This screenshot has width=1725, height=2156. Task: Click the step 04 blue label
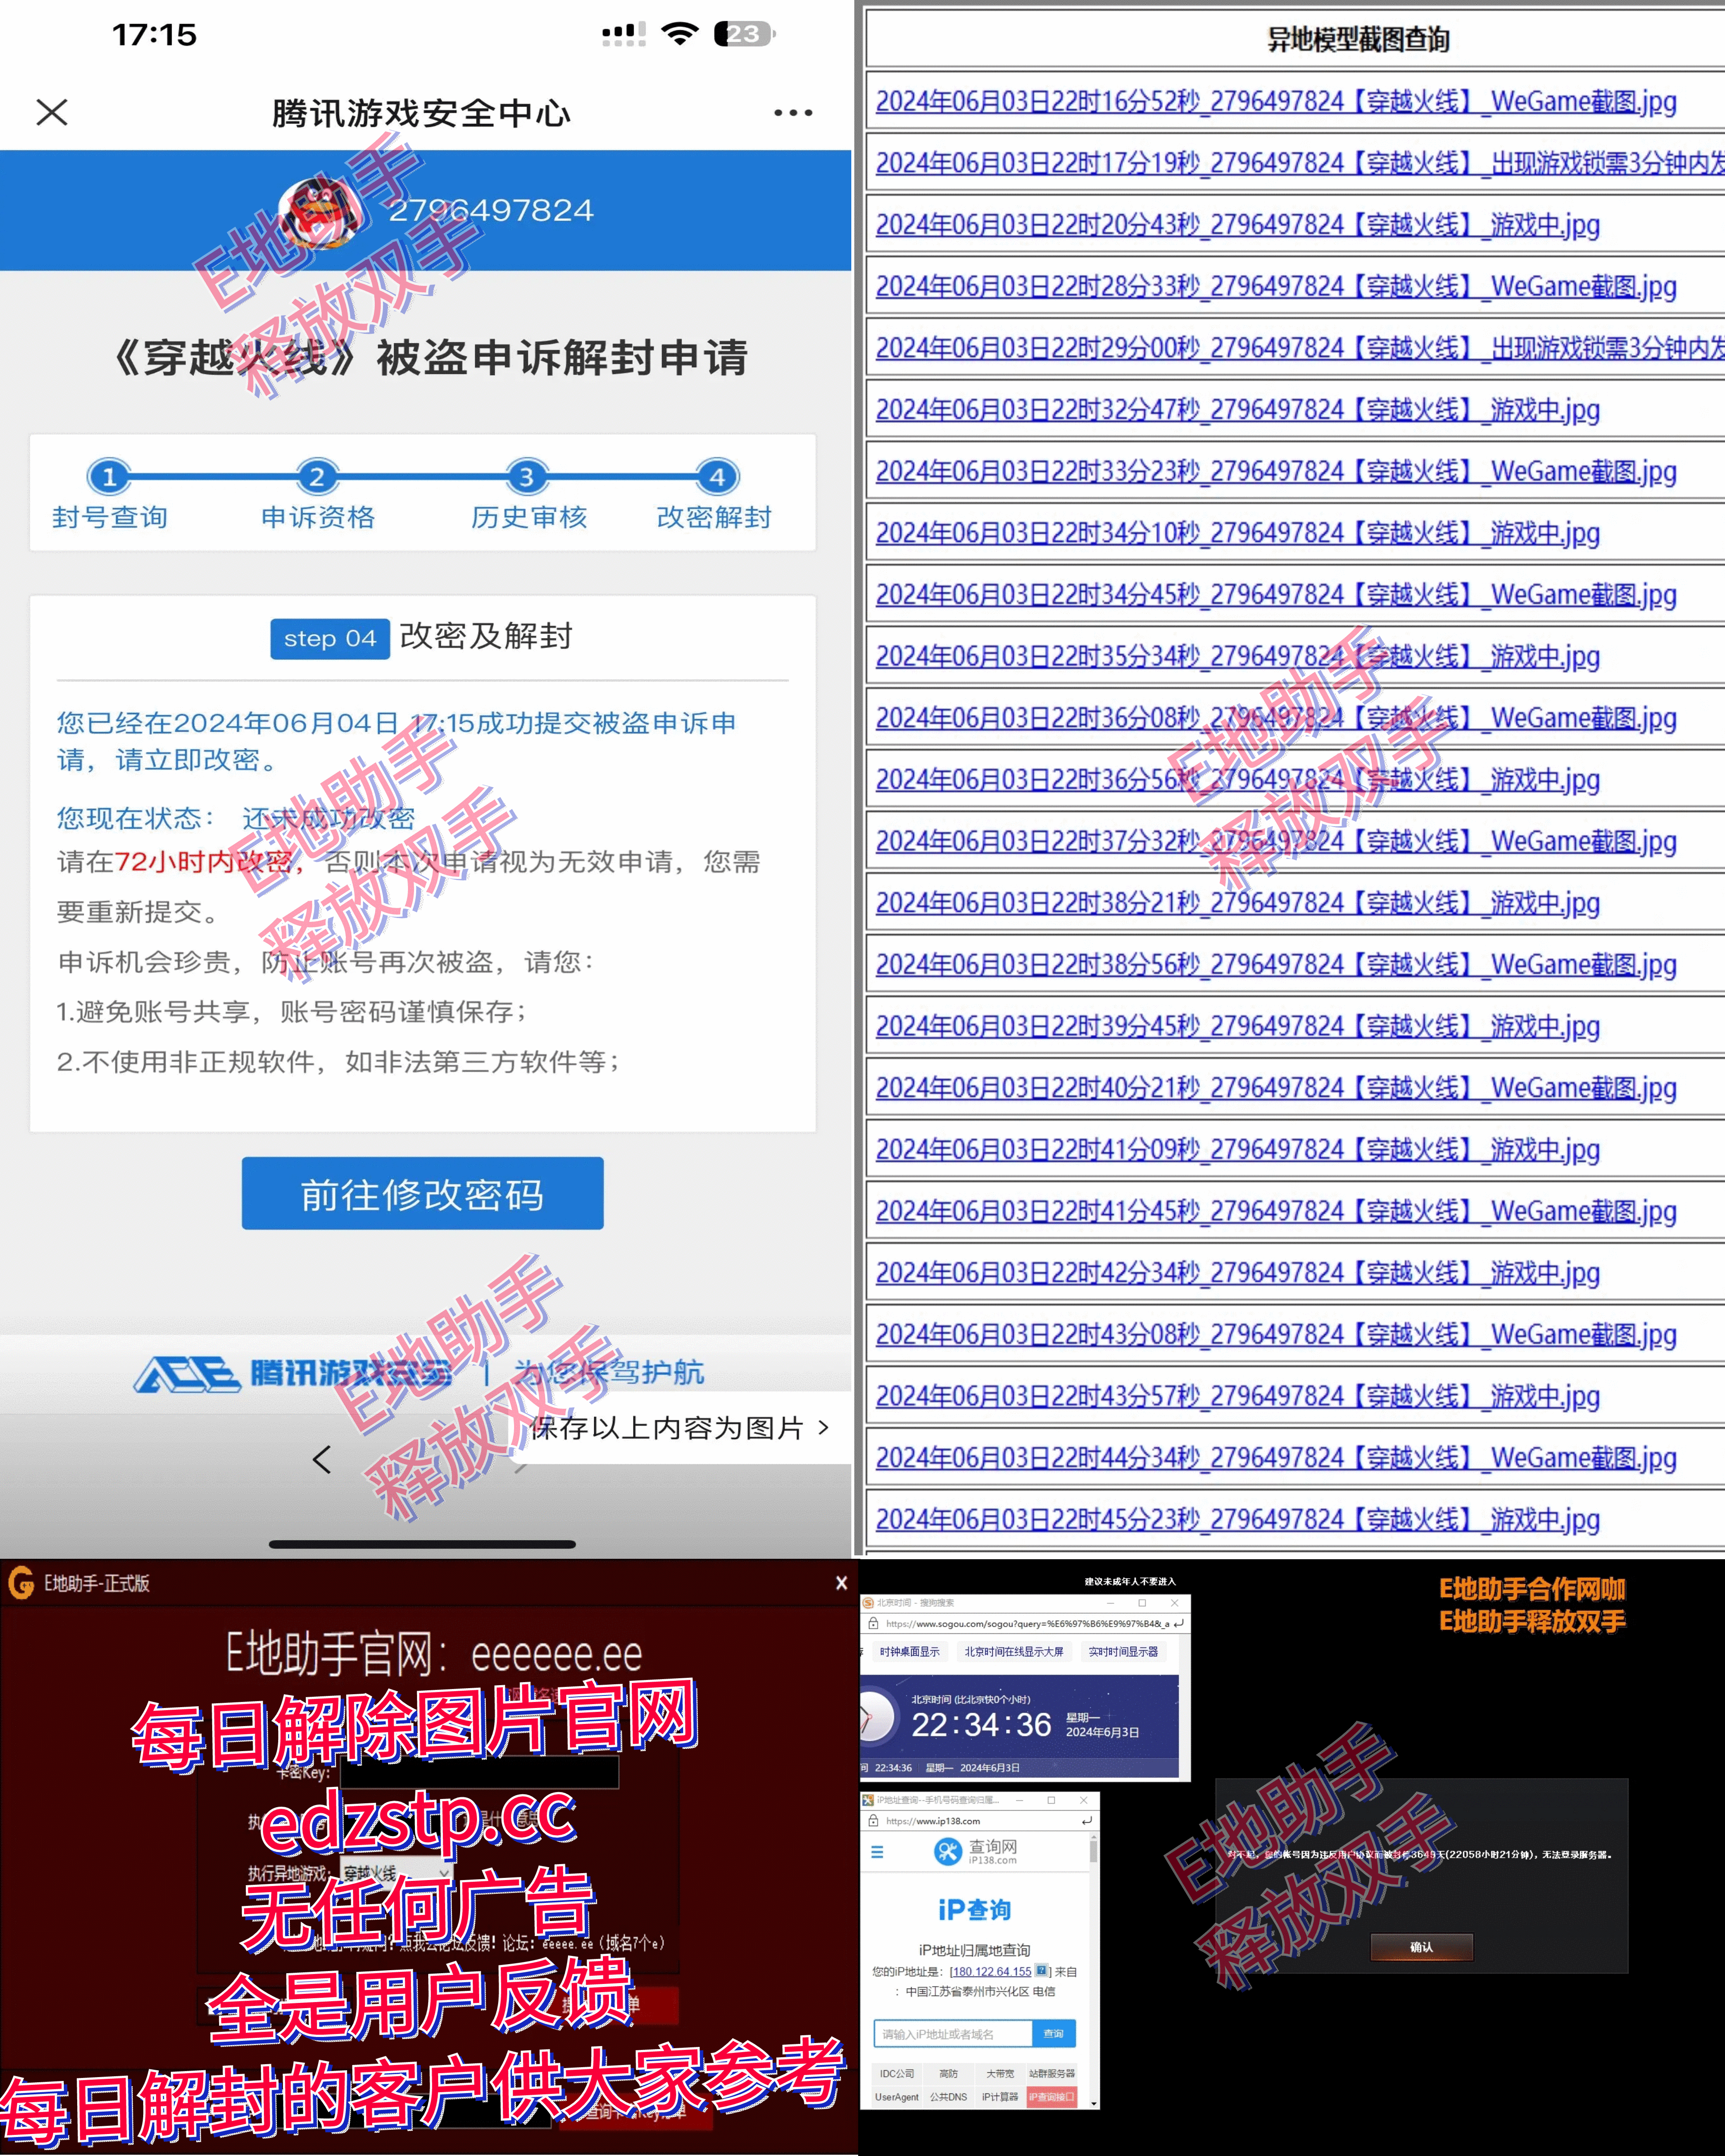(x=330, y=639)
